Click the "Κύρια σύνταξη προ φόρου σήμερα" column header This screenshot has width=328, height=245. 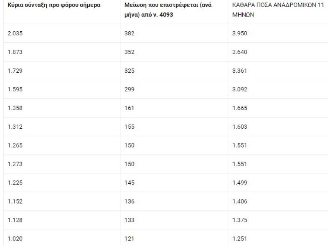point(54,6)
